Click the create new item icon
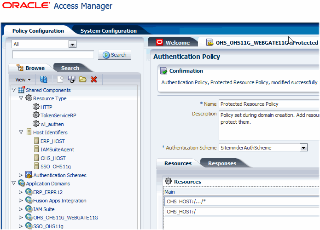The width and height of the screenshot is (320, 230). coord(60,79)
